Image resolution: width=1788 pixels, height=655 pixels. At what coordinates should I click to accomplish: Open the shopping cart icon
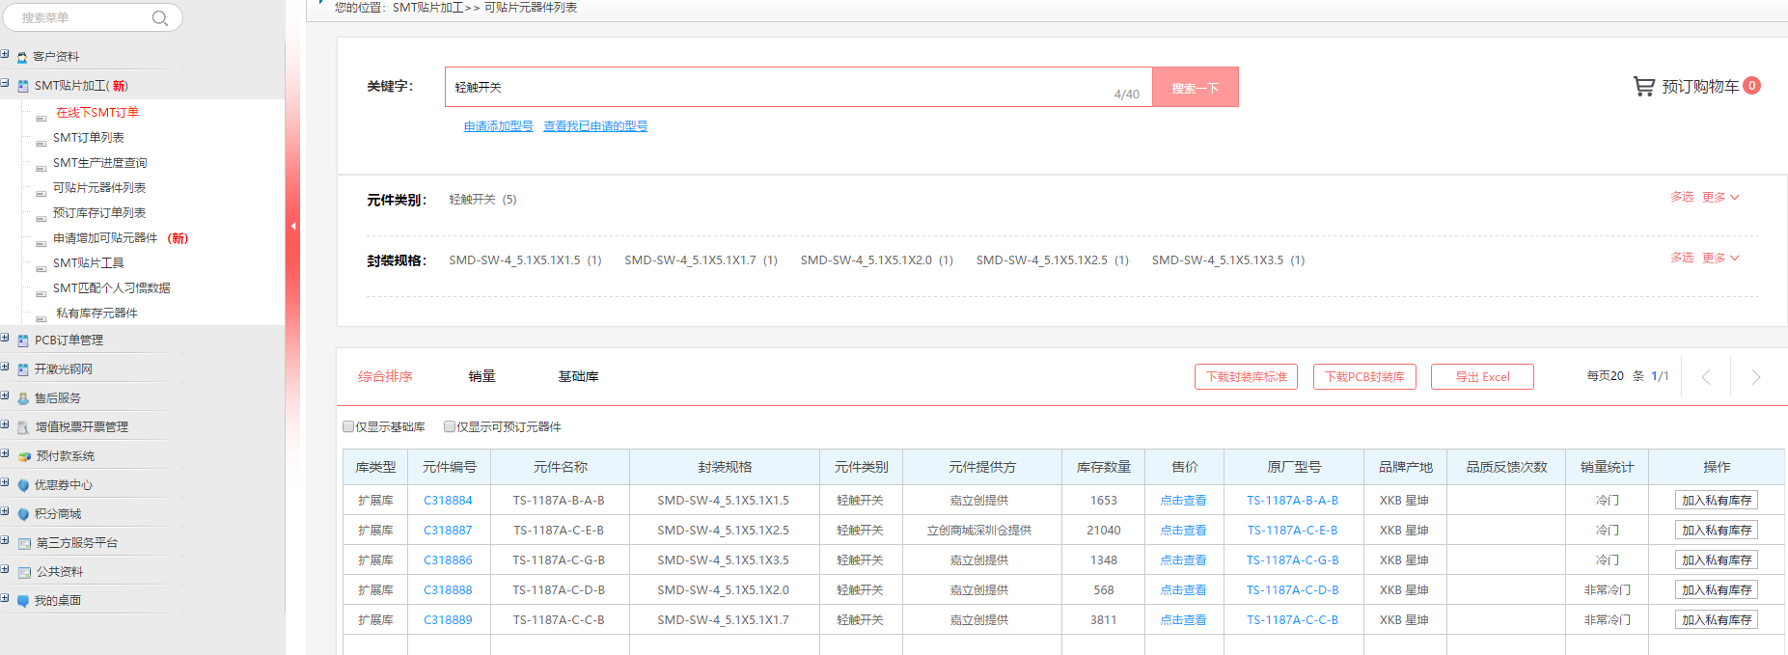(1643, 87)
